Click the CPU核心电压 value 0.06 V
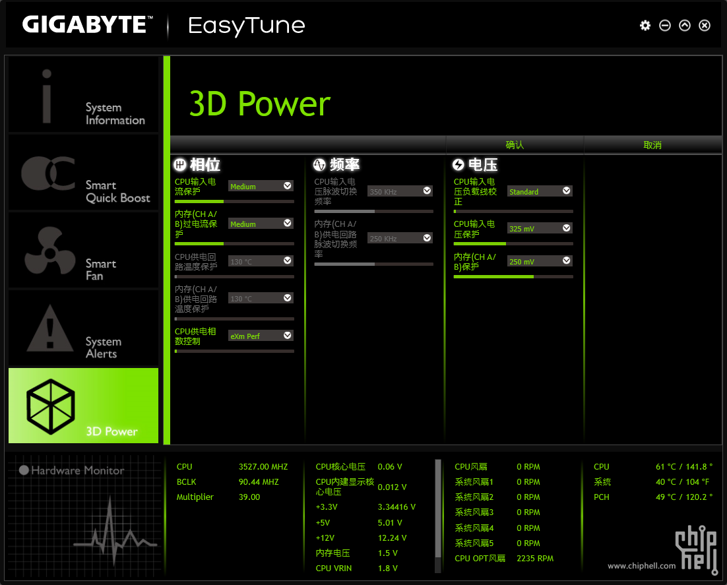Viewport: 727px width, 585px height. 390,467
